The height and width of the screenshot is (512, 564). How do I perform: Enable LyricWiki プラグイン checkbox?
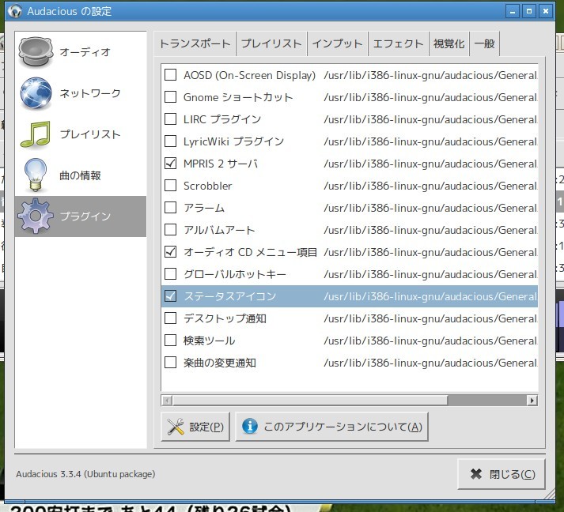pyautogui.click(x=171, y=141)
